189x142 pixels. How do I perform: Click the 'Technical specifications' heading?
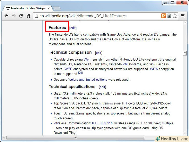click(x=72, y=87)
